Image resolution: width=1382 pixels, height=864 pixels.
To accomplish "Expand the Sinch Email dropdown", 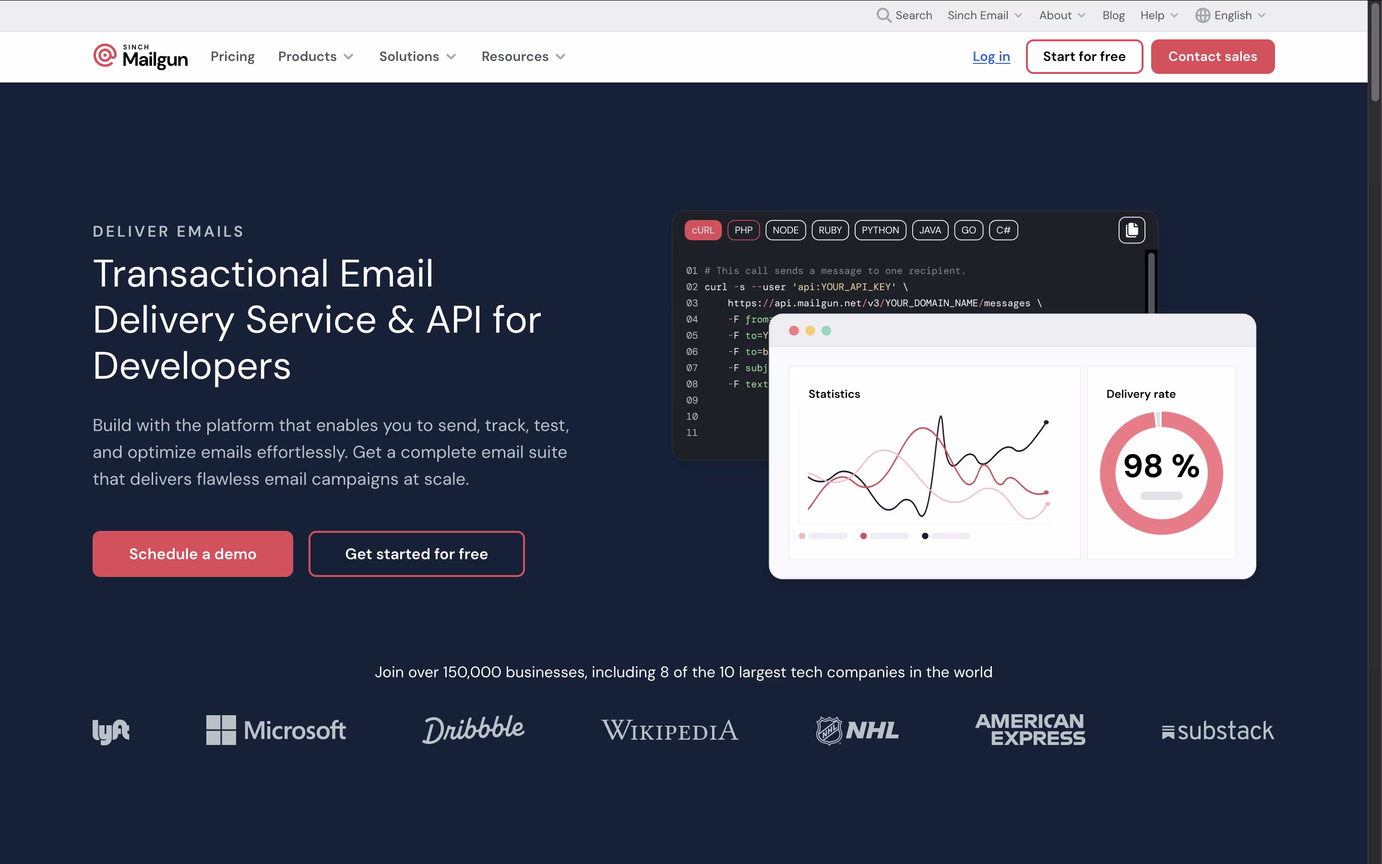I will (985, 15).
